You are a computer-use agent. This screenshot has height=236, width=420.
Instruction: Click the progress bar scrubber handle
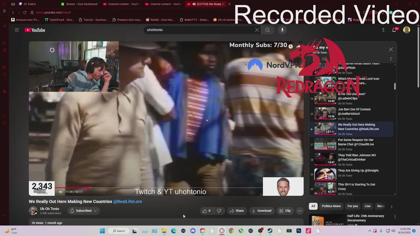coord(89,188)
